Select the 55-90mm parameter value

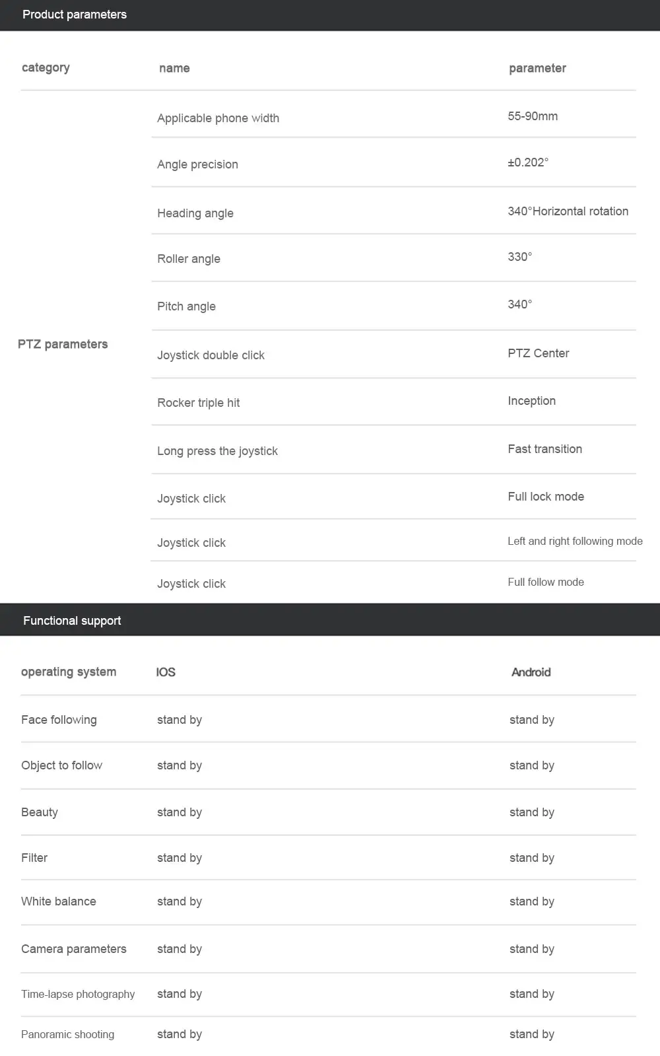click(x=533, y=116)
